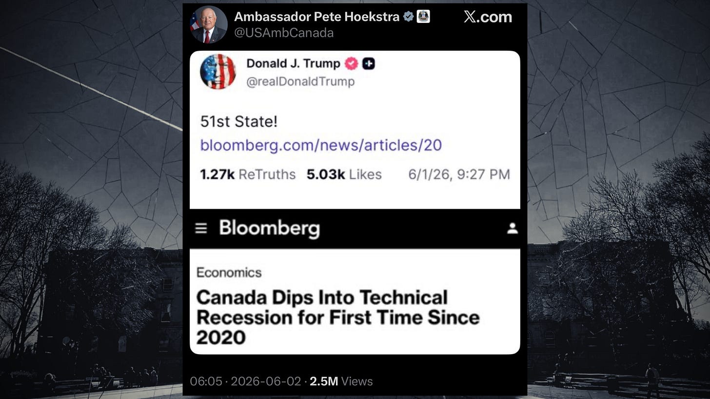The height and width of the screenshot is (399, 710).
Task: Click the government seal affiliation badge
Action: click(423, 17)
